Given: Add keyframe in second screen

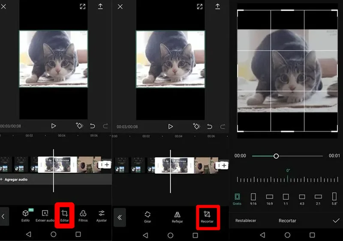Looking at the screenshot, I should click(196, 126).
